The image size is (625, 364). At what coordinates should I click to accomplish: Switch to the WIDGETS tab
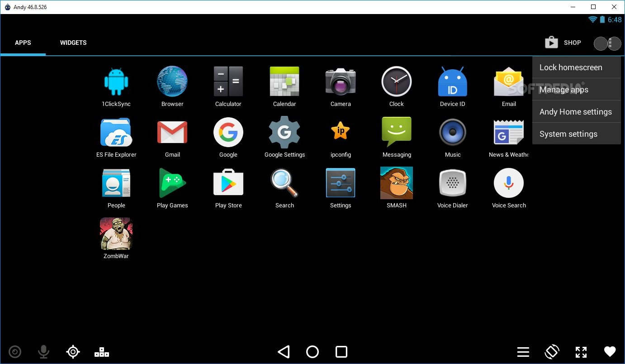[73, 43]
